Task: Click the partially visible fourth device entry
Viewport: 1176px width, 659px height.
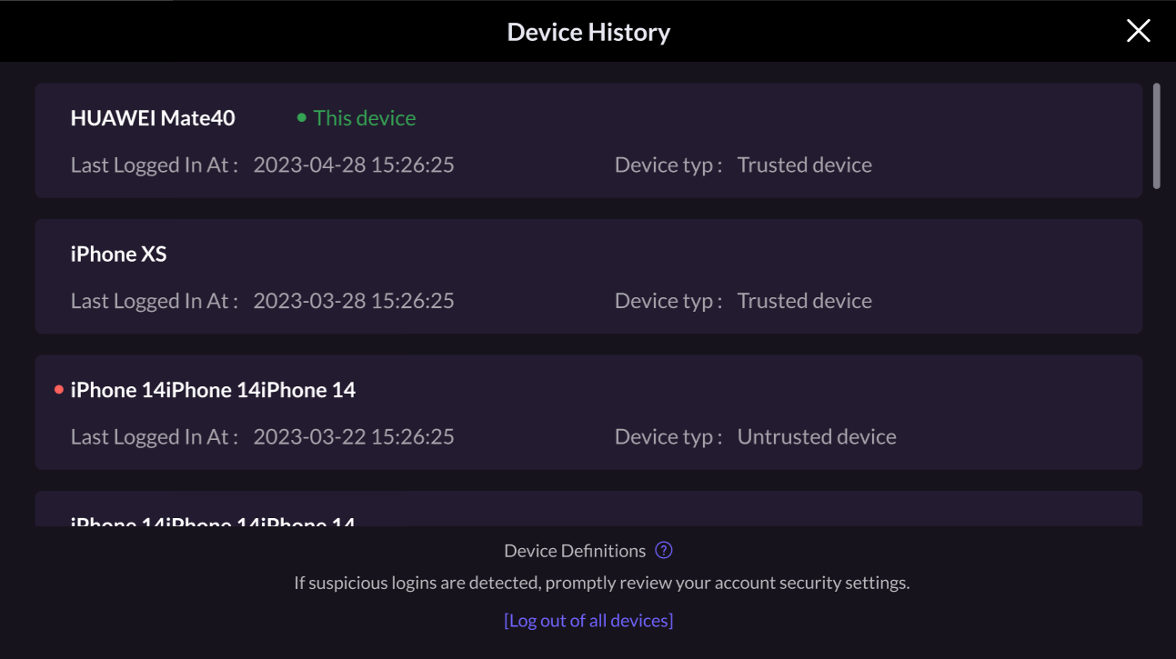Action: pyautogui.click(x=588, y=509)
